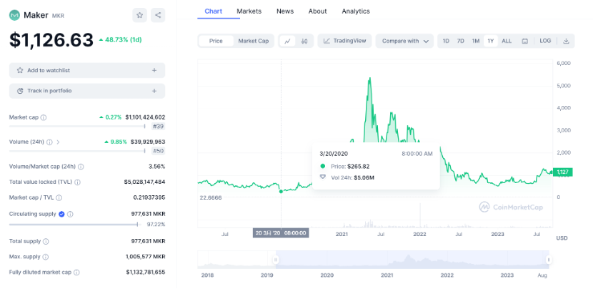Toggle LOG scale on the chart
This screenshot has width=593, height=289.
[x=545, y=41]
